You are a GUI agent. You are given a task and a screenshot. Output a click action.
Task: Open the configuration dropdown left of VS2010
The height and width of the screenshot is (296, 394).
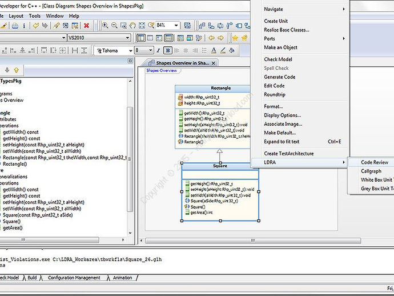coord(63,38)
